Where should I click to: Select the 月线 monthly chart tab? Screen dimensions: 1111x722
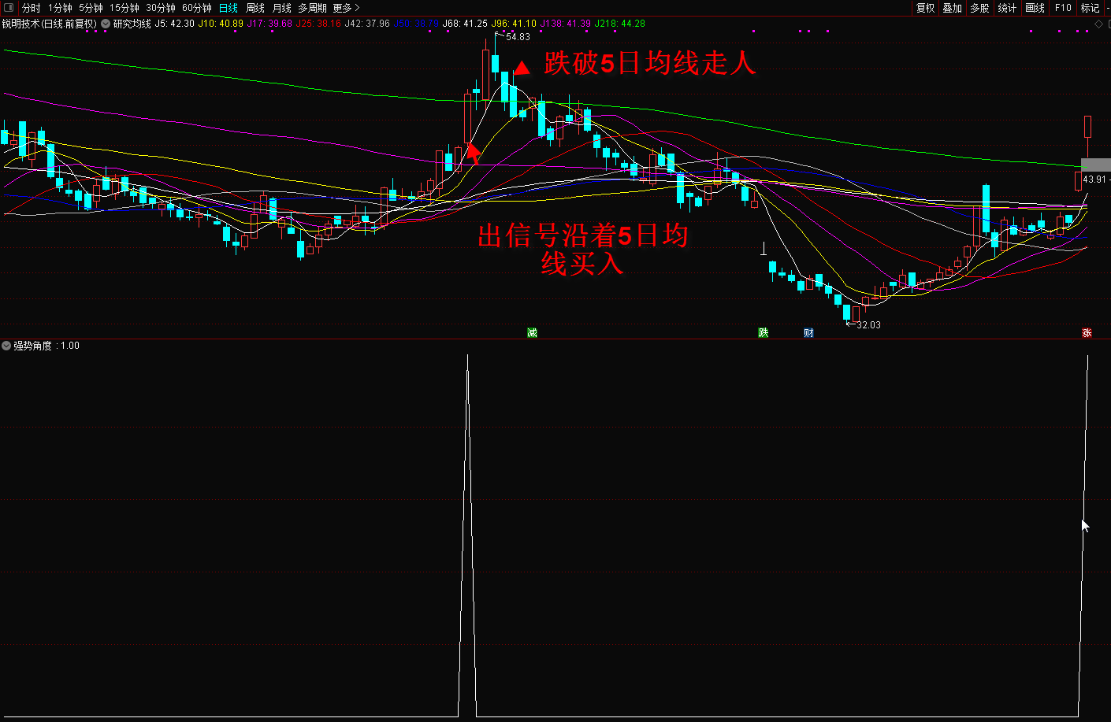[281, 8]
